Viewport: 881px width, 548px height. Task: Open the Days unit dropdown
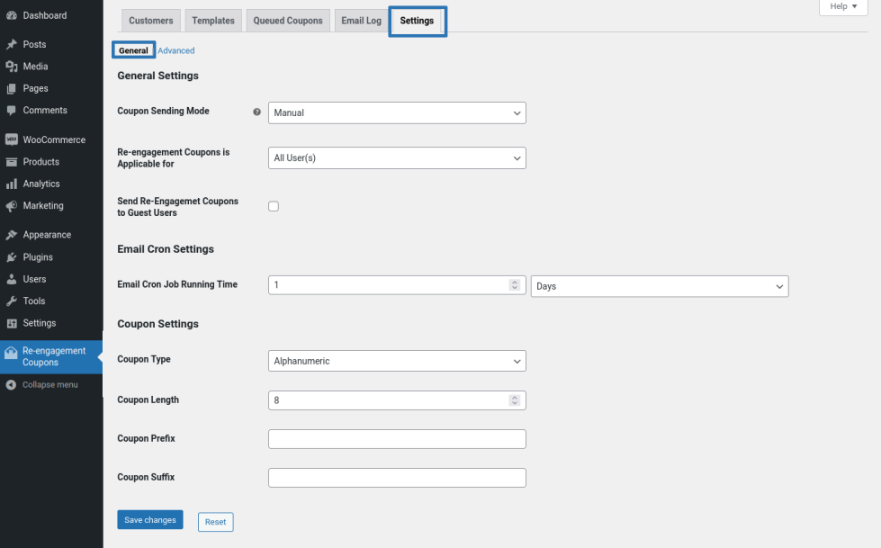click(659, 286)
